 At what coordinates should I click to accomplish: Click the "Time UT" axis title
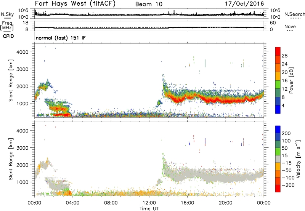pyautogui.click(x=149, y=209)
